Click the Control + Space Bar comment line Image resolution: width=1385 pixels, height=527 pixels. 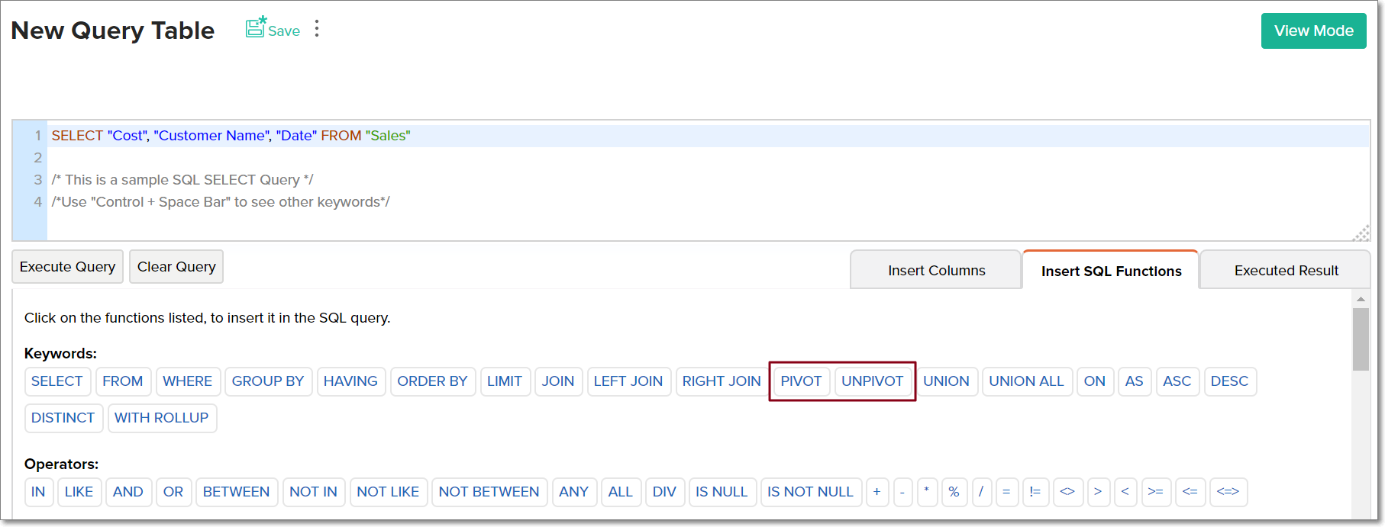point(221,202)
